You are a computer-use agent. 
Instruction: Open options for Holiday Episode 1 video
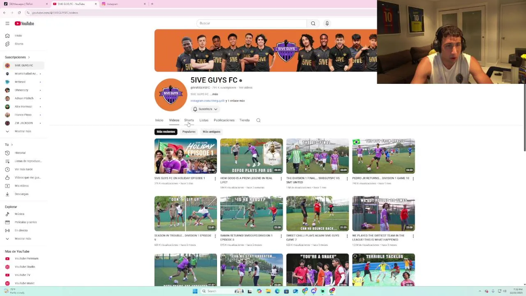pos(215,178)
